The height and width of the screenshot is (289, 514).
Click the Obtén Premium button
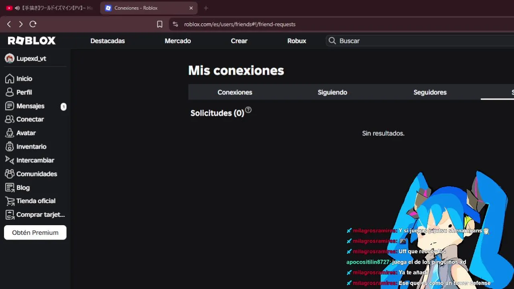tap(35, 232)
